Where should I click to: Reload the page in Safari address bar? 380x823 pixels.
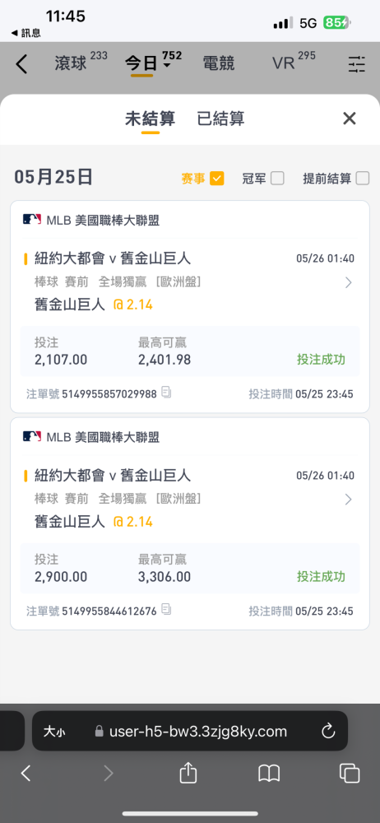click(328, 731)
